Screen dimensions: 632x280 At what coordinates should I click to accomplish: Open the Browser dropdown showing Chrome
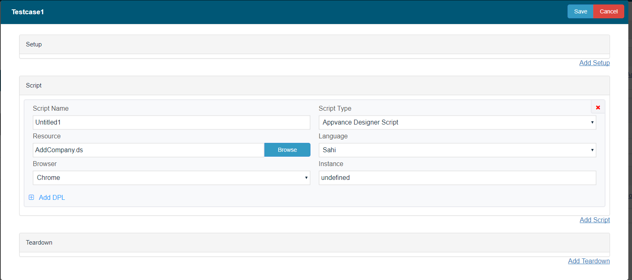[x=171, y=177]
